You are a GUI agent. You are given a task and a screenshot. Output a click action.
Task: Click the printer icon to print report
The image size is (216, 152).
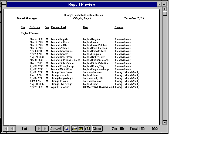[x=75, y=129]
